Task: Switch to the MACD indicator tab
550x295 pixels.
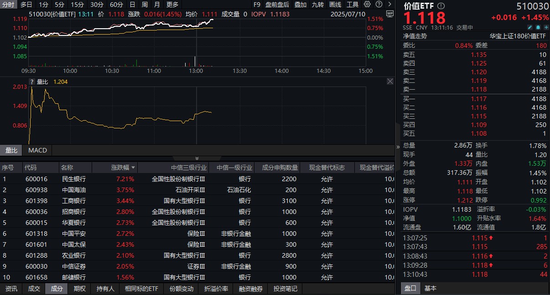Action: [x=37, y=150]
